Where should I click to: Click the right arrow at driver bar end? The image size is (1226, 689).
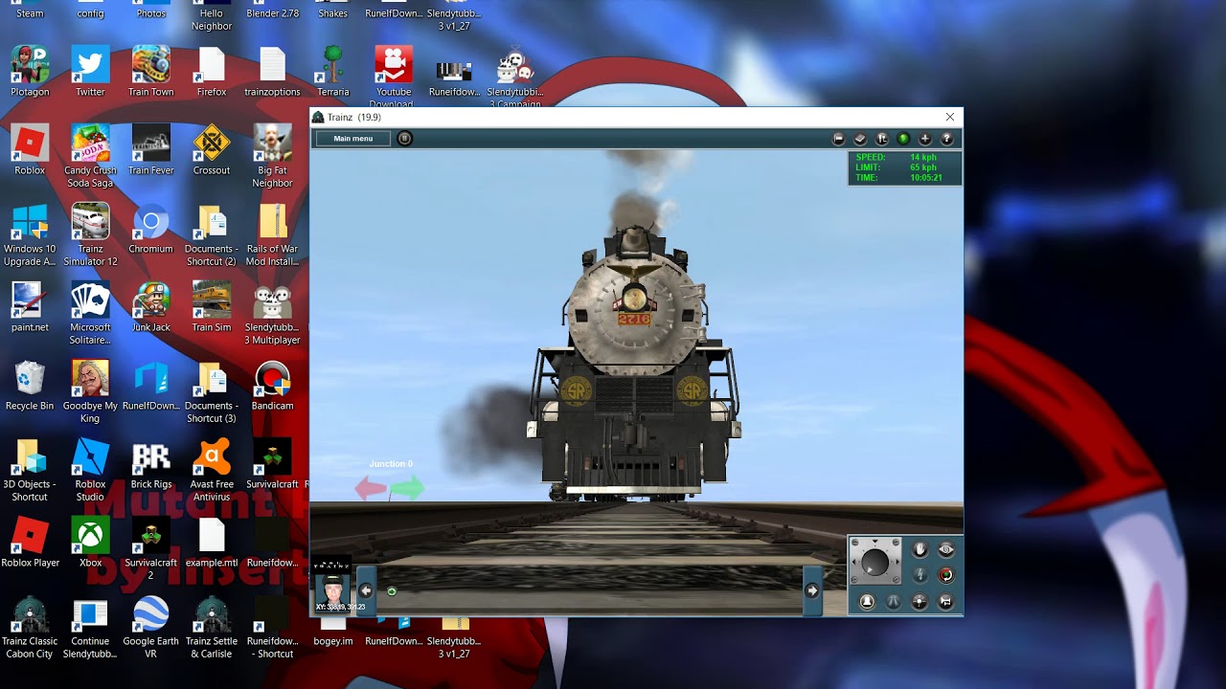(812, 590)
